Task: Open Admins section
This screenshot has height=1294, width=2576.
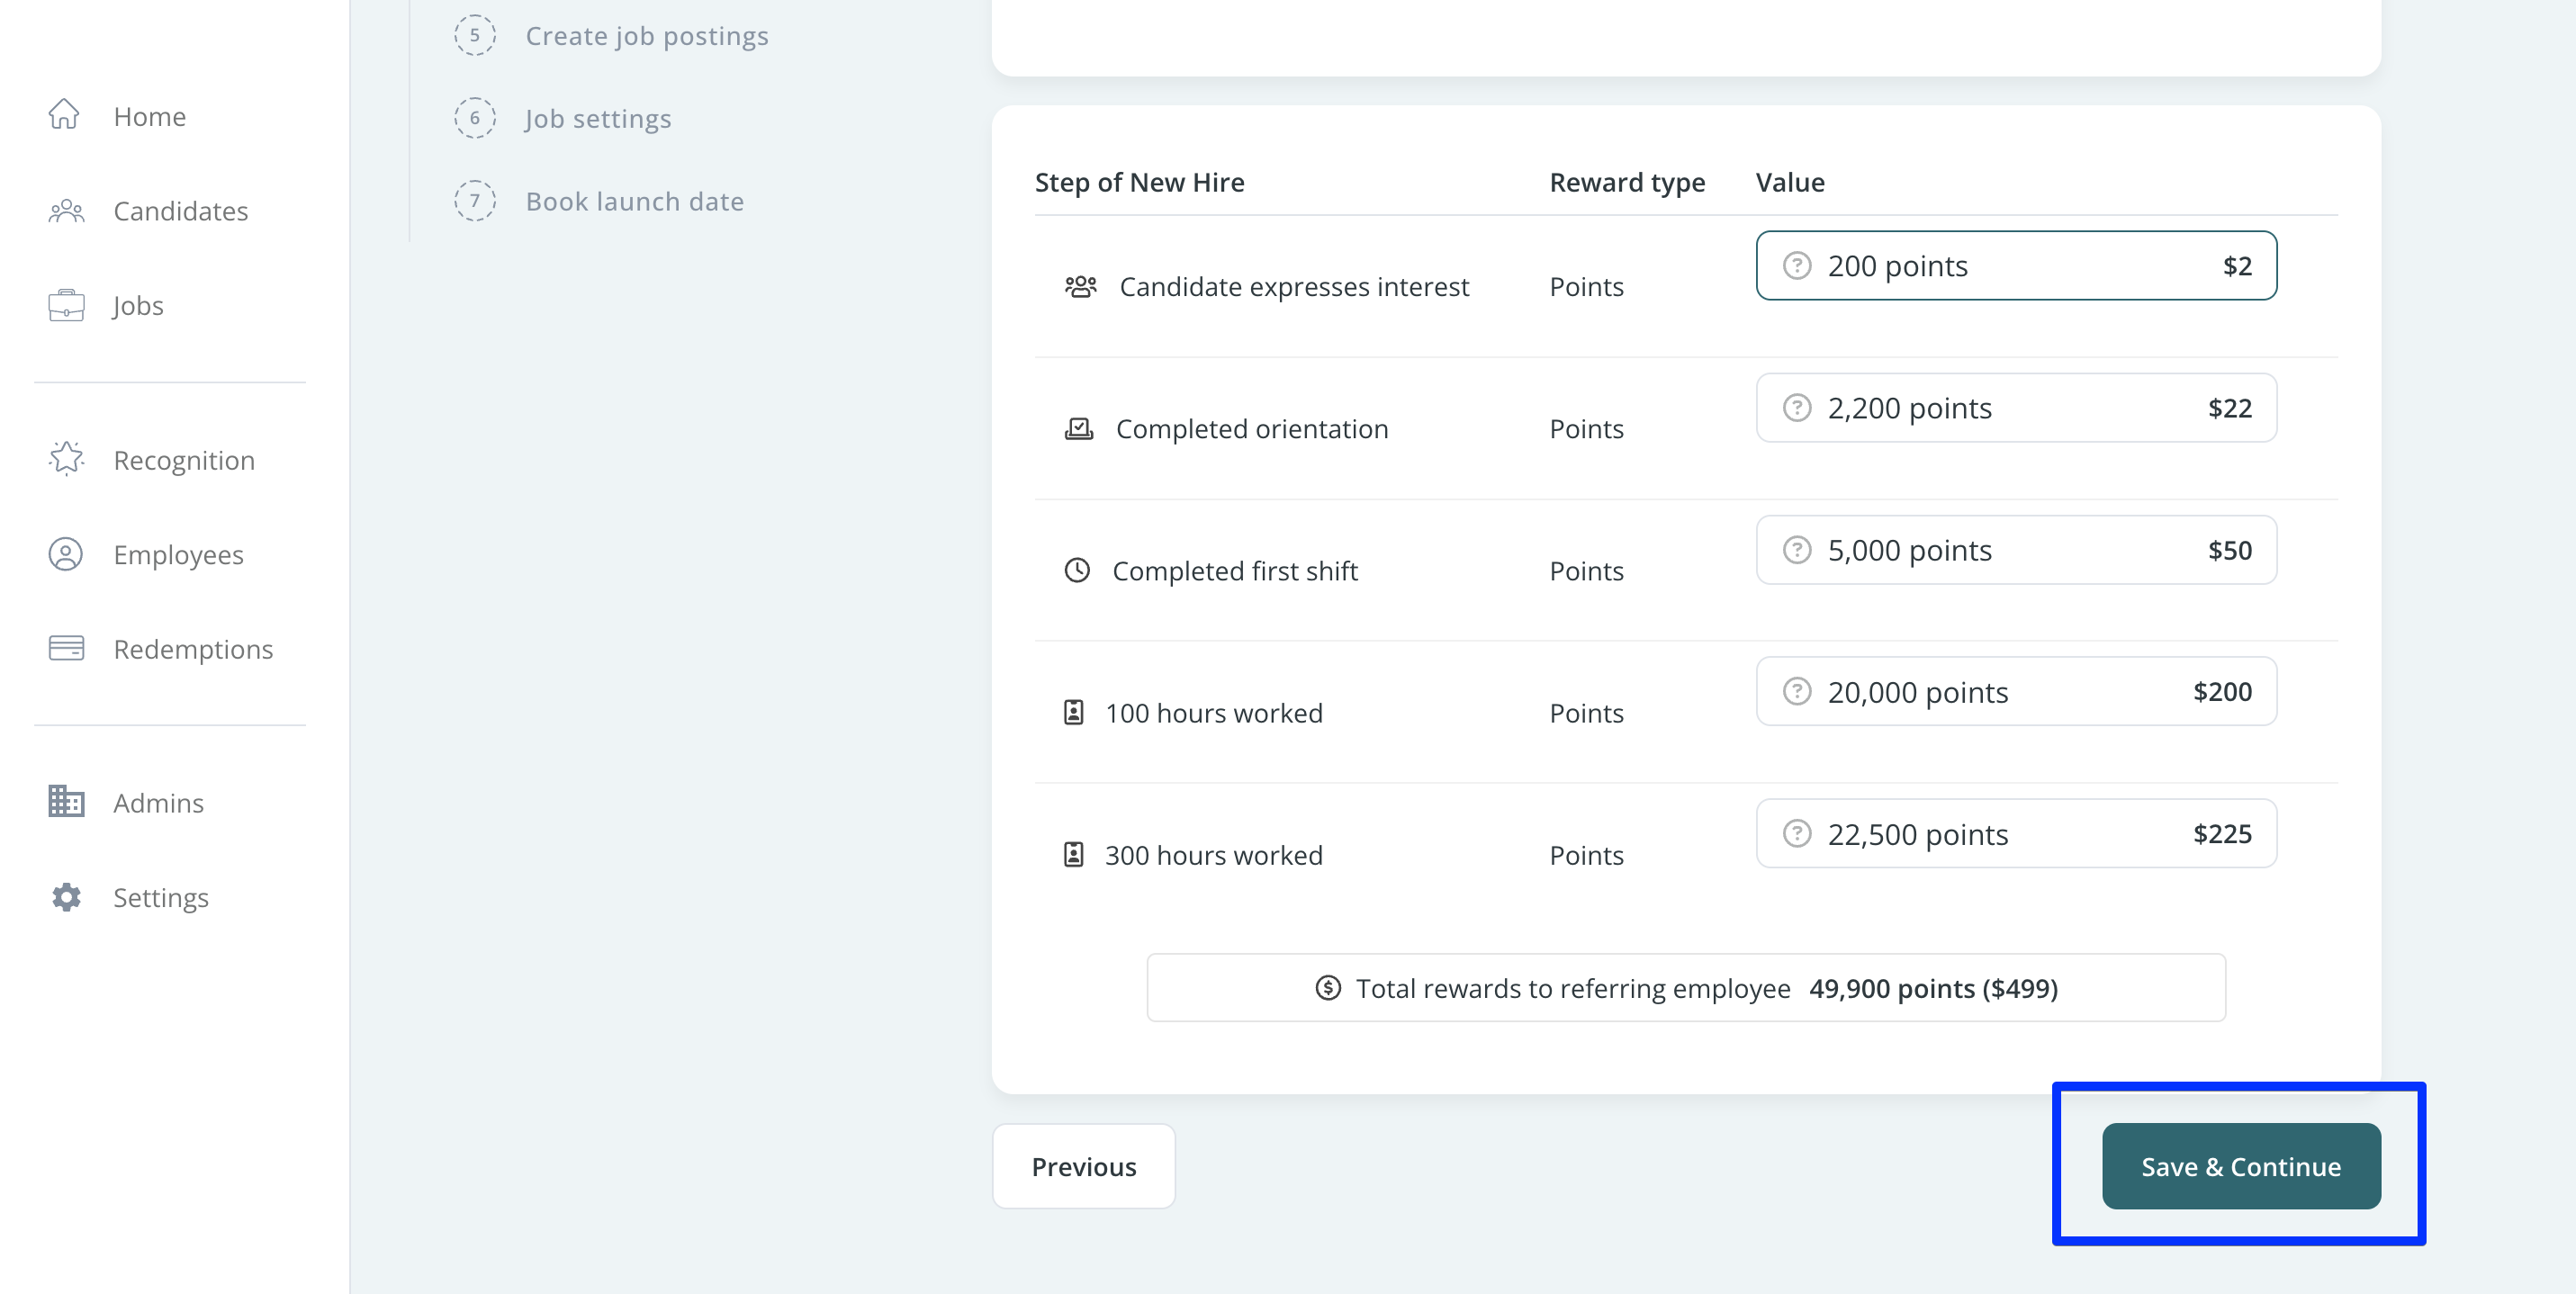Action: [x=158, y=803]
